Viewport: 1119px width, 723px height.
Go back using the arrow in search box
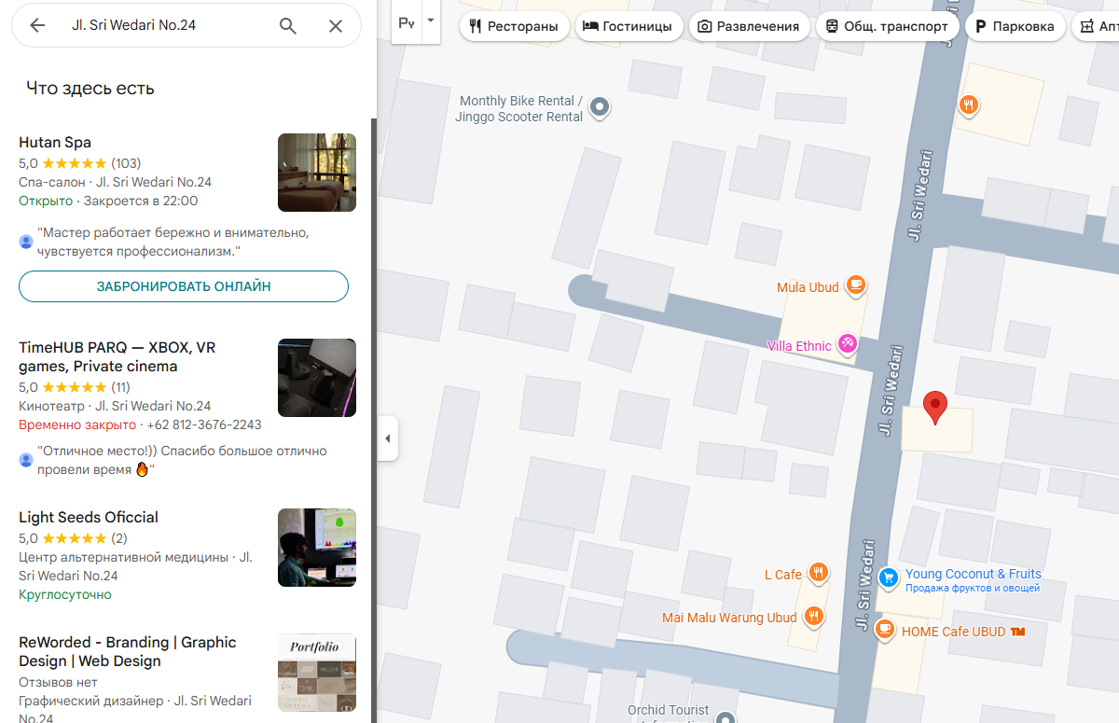37,25
